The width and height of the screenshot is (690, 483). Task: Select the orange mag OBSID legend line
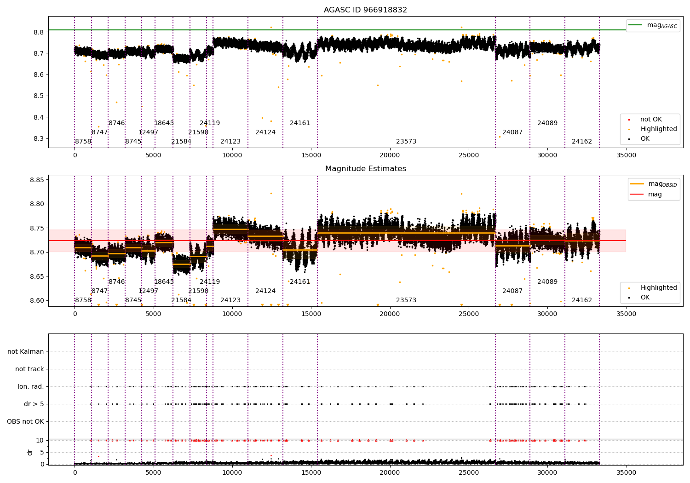tap(637, 184)
